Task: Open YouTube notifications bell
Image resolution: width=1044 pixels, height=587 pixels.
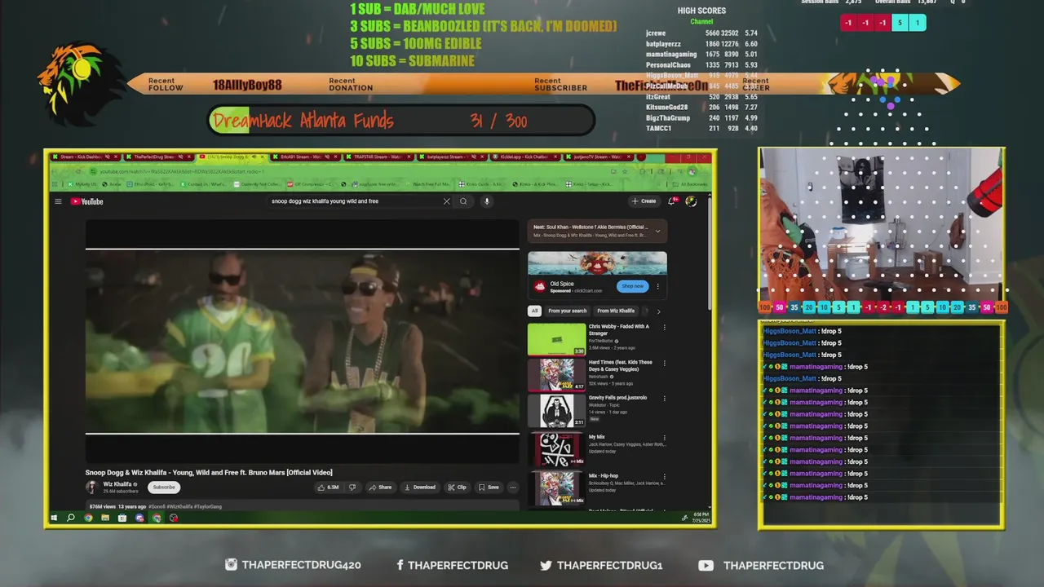Action: pyautogui.click(x=672, y=201)
